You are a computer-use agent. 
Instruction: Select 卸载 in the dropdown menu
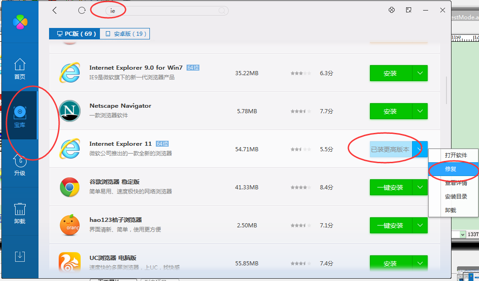[x=451, y=210]
